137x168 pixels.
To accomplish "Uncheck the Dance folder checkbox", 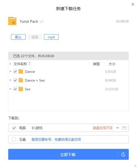I will click(x=15, y=71).
